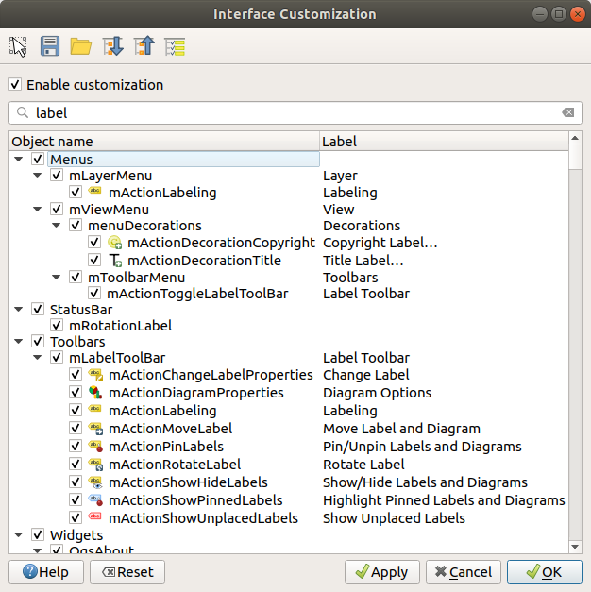The height and width of the screenshot is (592, 591).
Task: Uncheck the mRotationLabel checkbox
Action: pos(57,326)
